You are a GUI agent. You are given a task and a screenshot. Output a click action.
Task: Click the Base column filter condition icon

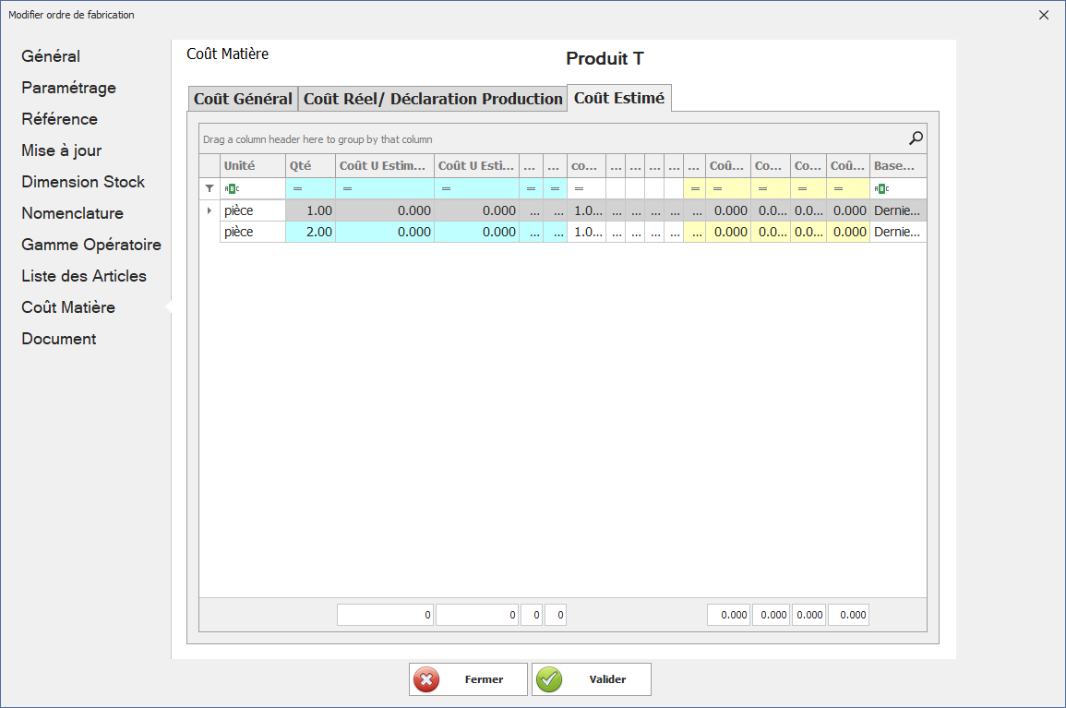(880, 188)
